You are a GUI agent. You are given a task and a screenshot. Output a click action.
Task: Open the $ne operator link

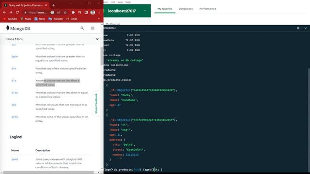[14, 105]
